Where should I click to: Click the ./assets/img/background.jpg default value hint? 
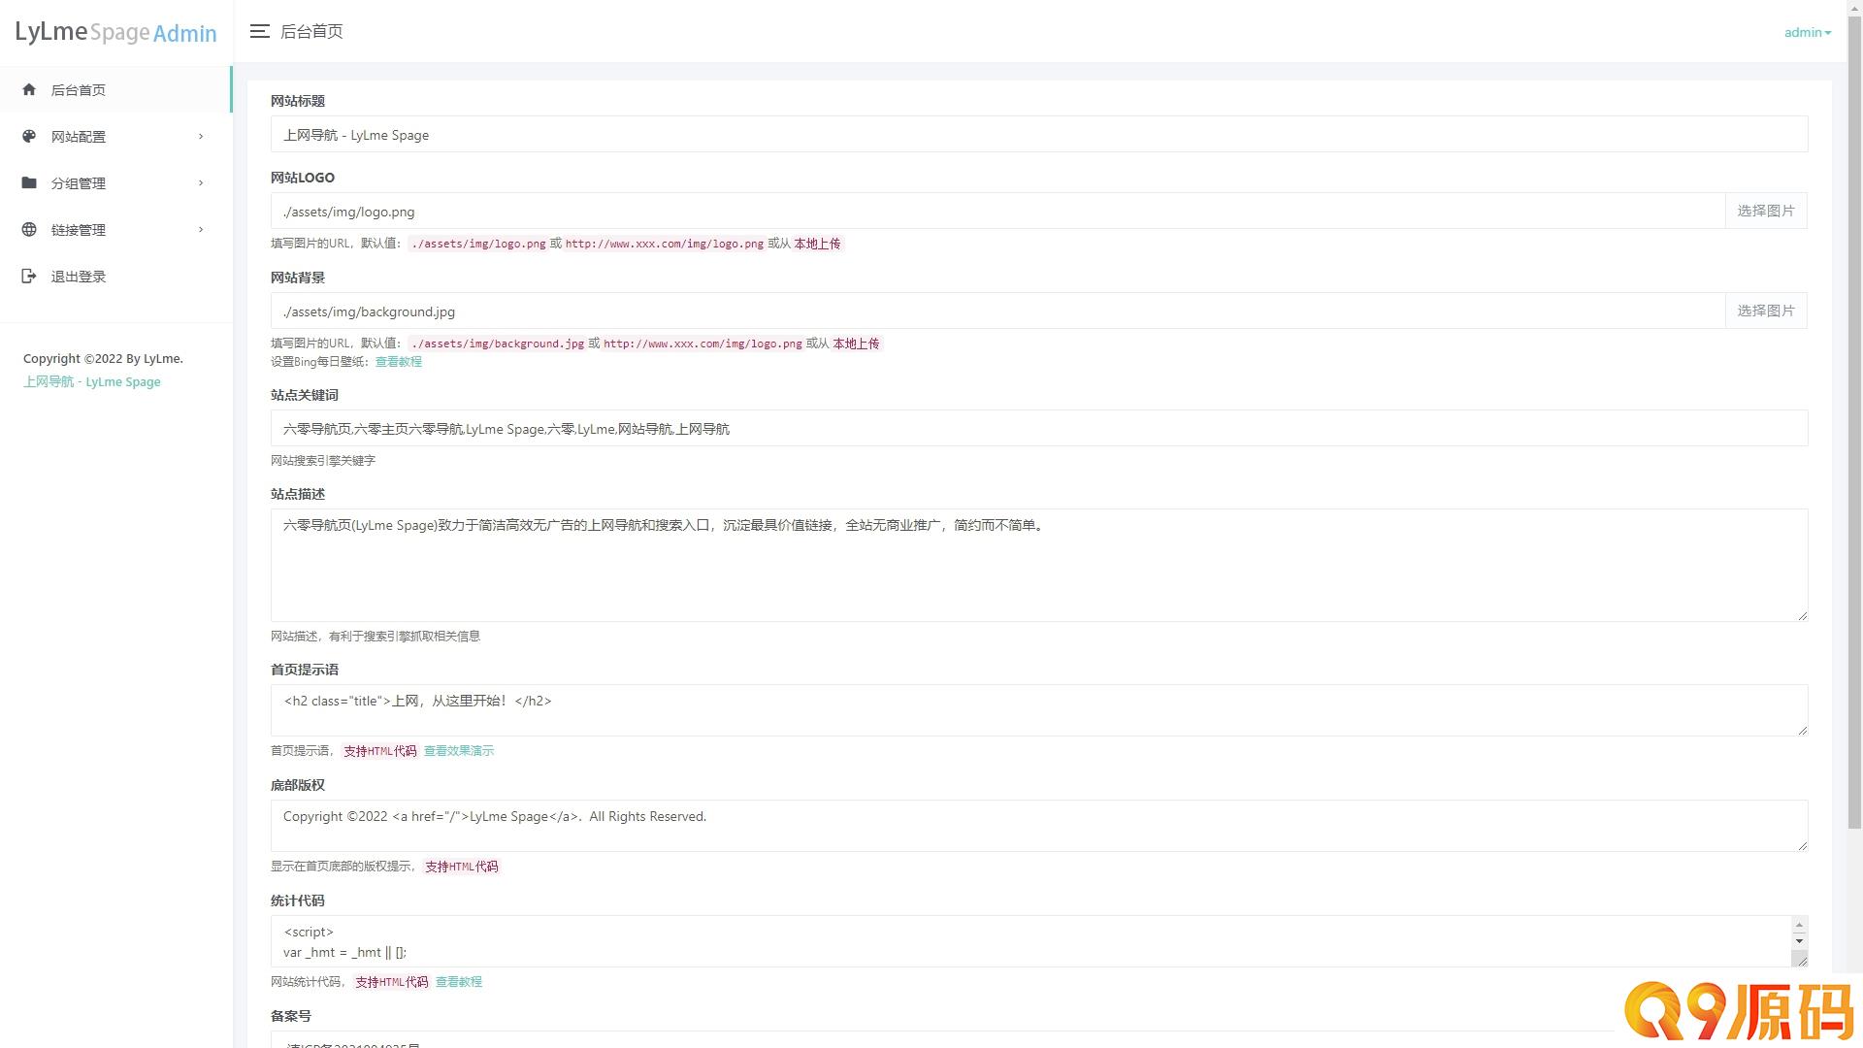(x=498, y=344)
